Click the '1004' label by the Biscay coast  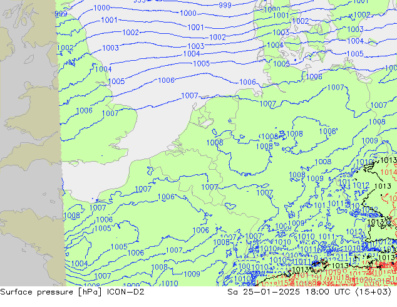pyautogui.click(x=80, y=263)
